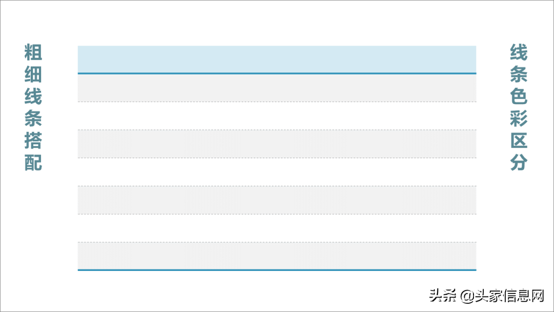Select the first gray row below header
The width and height of the screenshot is (554, 312).
click(277, 88)
